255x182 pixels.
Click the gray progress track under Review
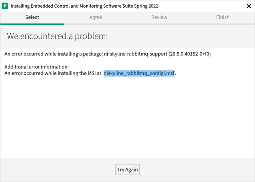point(159,24)
